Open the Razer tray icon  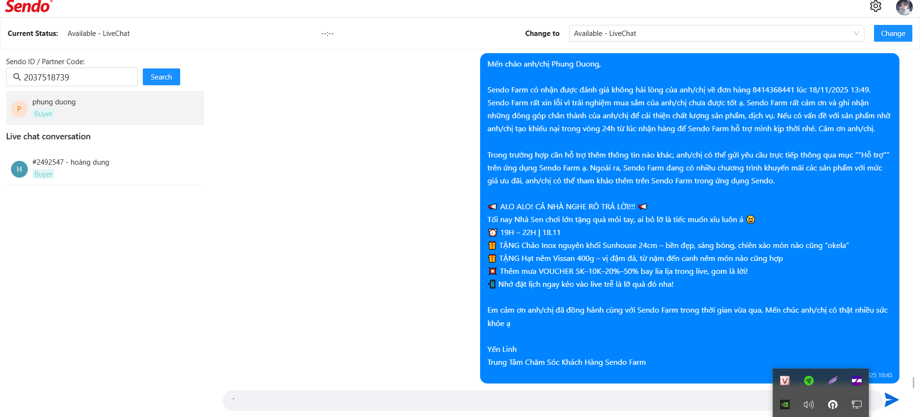(809, 381)
